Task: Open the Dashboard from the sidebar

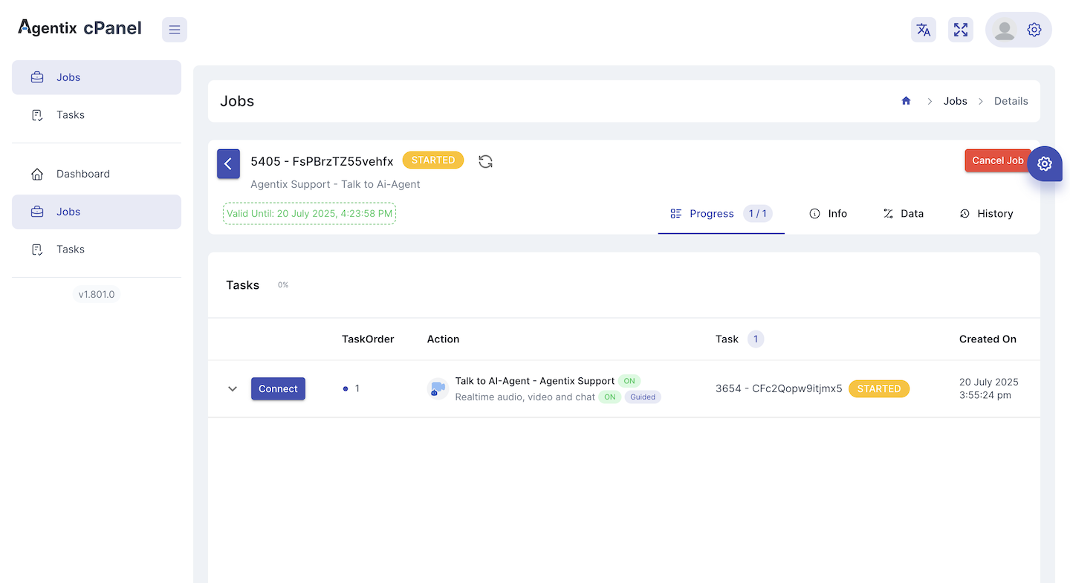Action: pos(82,173)
